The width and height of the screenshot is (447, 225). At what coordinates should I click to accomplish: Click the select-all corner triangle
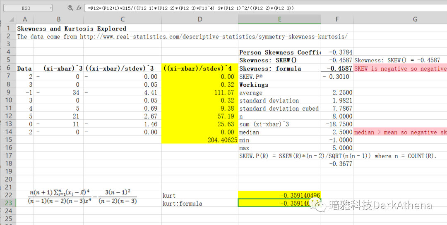point(12,20)
